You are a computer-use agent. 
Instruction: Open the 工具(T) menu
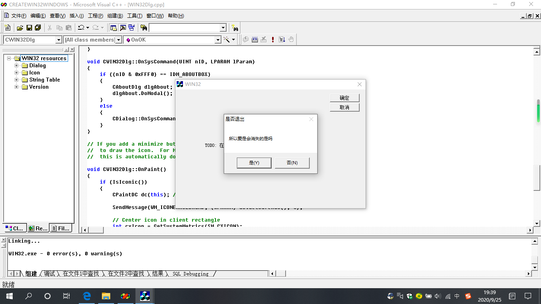coord(135,16)
